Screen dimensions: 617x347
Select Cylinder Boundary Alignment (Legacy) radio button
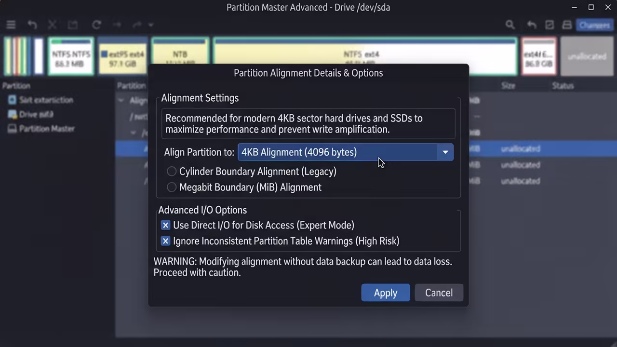click(172, 172)
